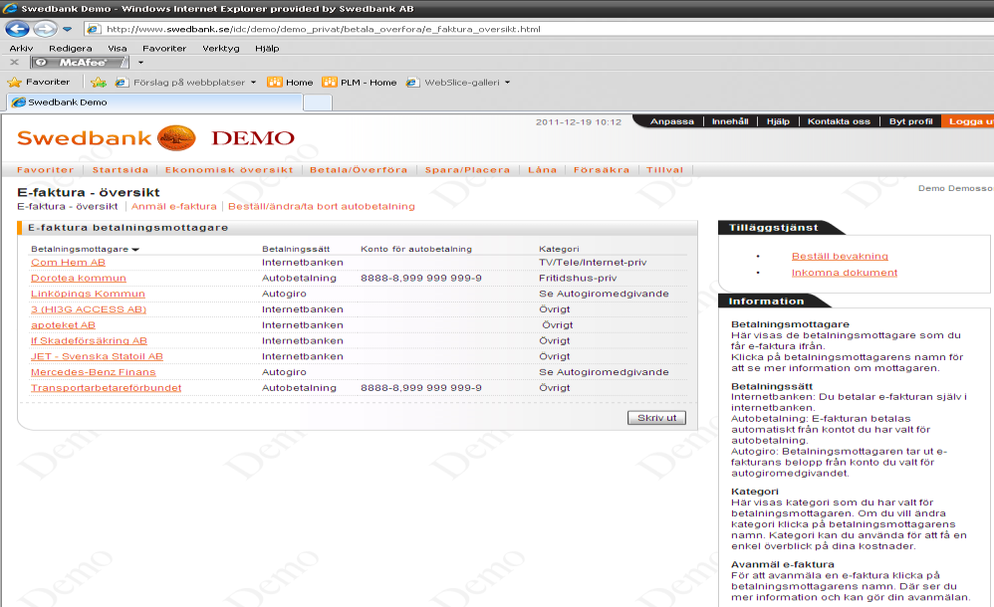Image resolution: width=994 pixels, height=607 pixels.
Task: Open the Låna navigation item
Action: point(542,170)
